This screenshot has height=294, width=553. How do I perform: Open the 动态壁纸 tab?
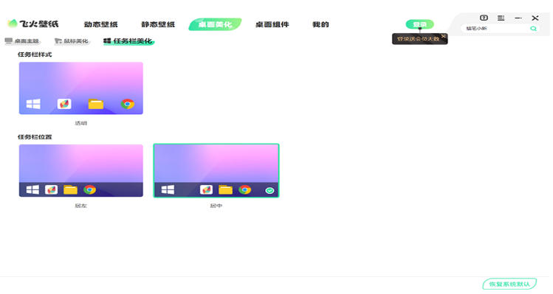pos(100,24)
